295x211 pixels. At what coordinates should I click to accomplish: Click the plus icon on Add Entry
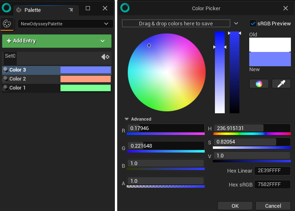9,41
